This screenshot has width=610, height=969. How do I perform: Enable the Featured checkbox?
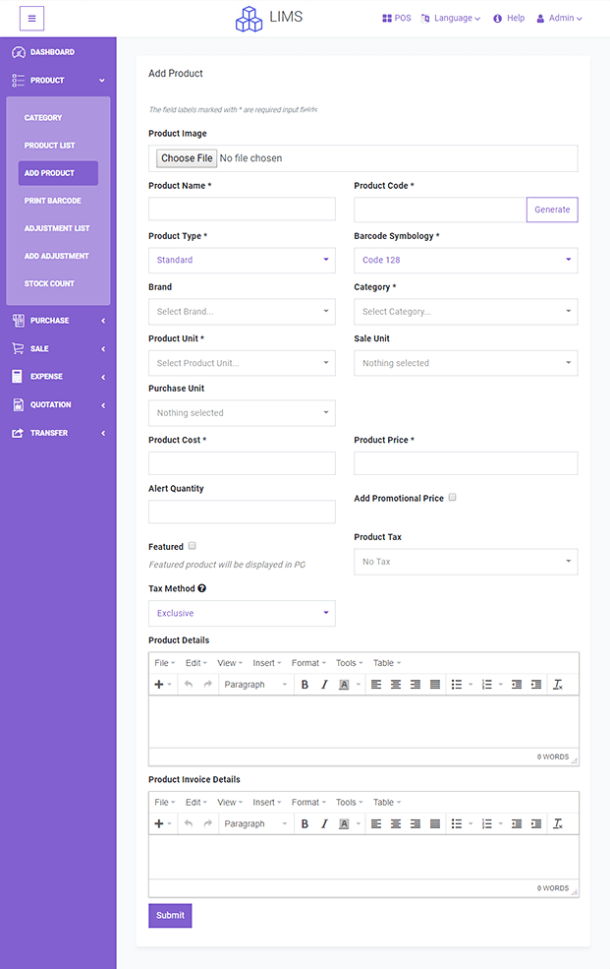(x=192, y=545)
